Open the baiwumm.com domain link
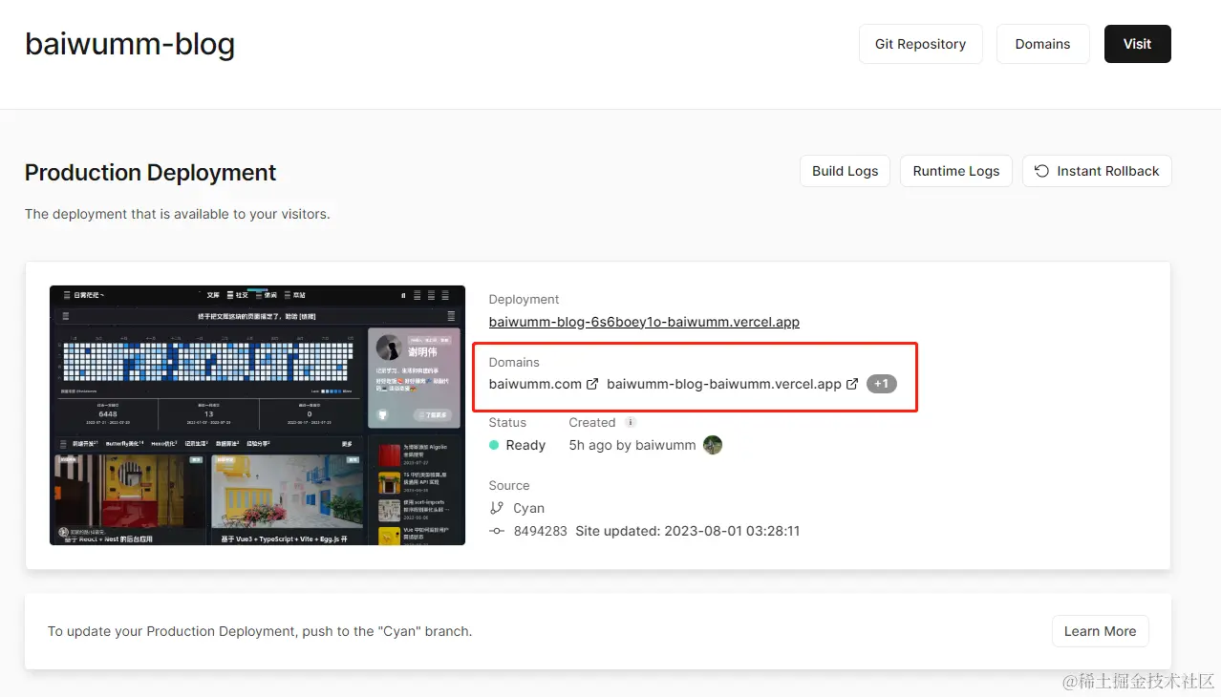The height and width of the screenshot is (697, 1221). point(535,384)
